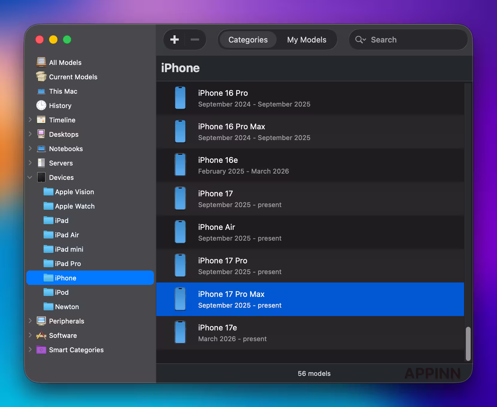Open the Current Models box icon
Viewport: 497px width, 407px height.
[41, 77]
